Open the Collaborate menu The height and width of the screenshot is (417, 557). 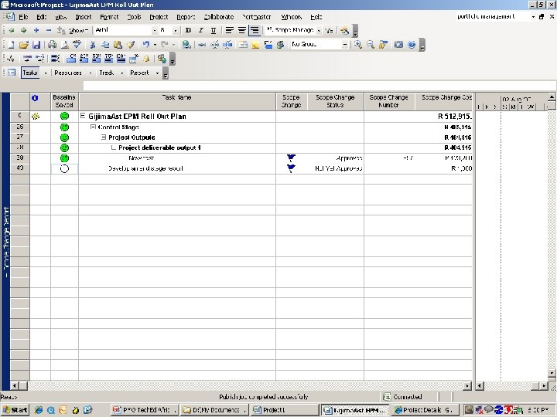point(219,17)
